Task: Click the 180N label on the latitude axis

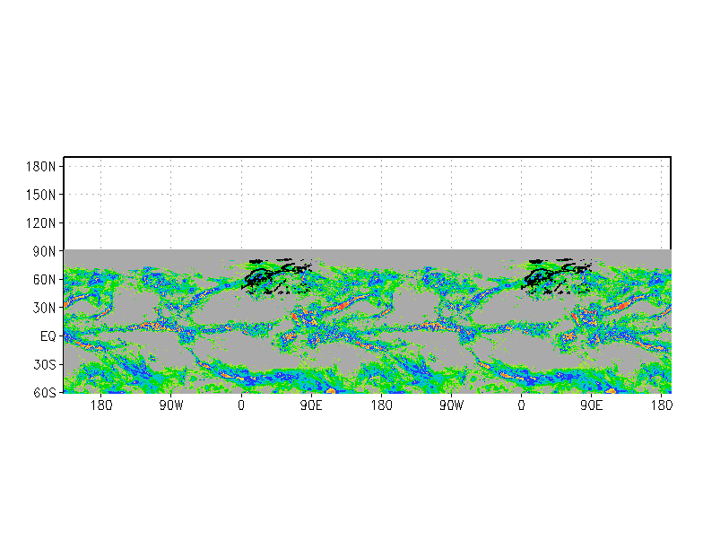Action: click(x=42, y=166)
